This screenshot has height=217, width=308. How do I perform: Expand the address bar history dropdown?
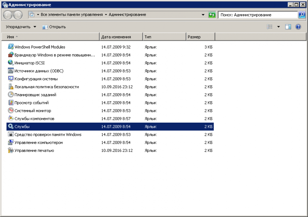point(203,15)
